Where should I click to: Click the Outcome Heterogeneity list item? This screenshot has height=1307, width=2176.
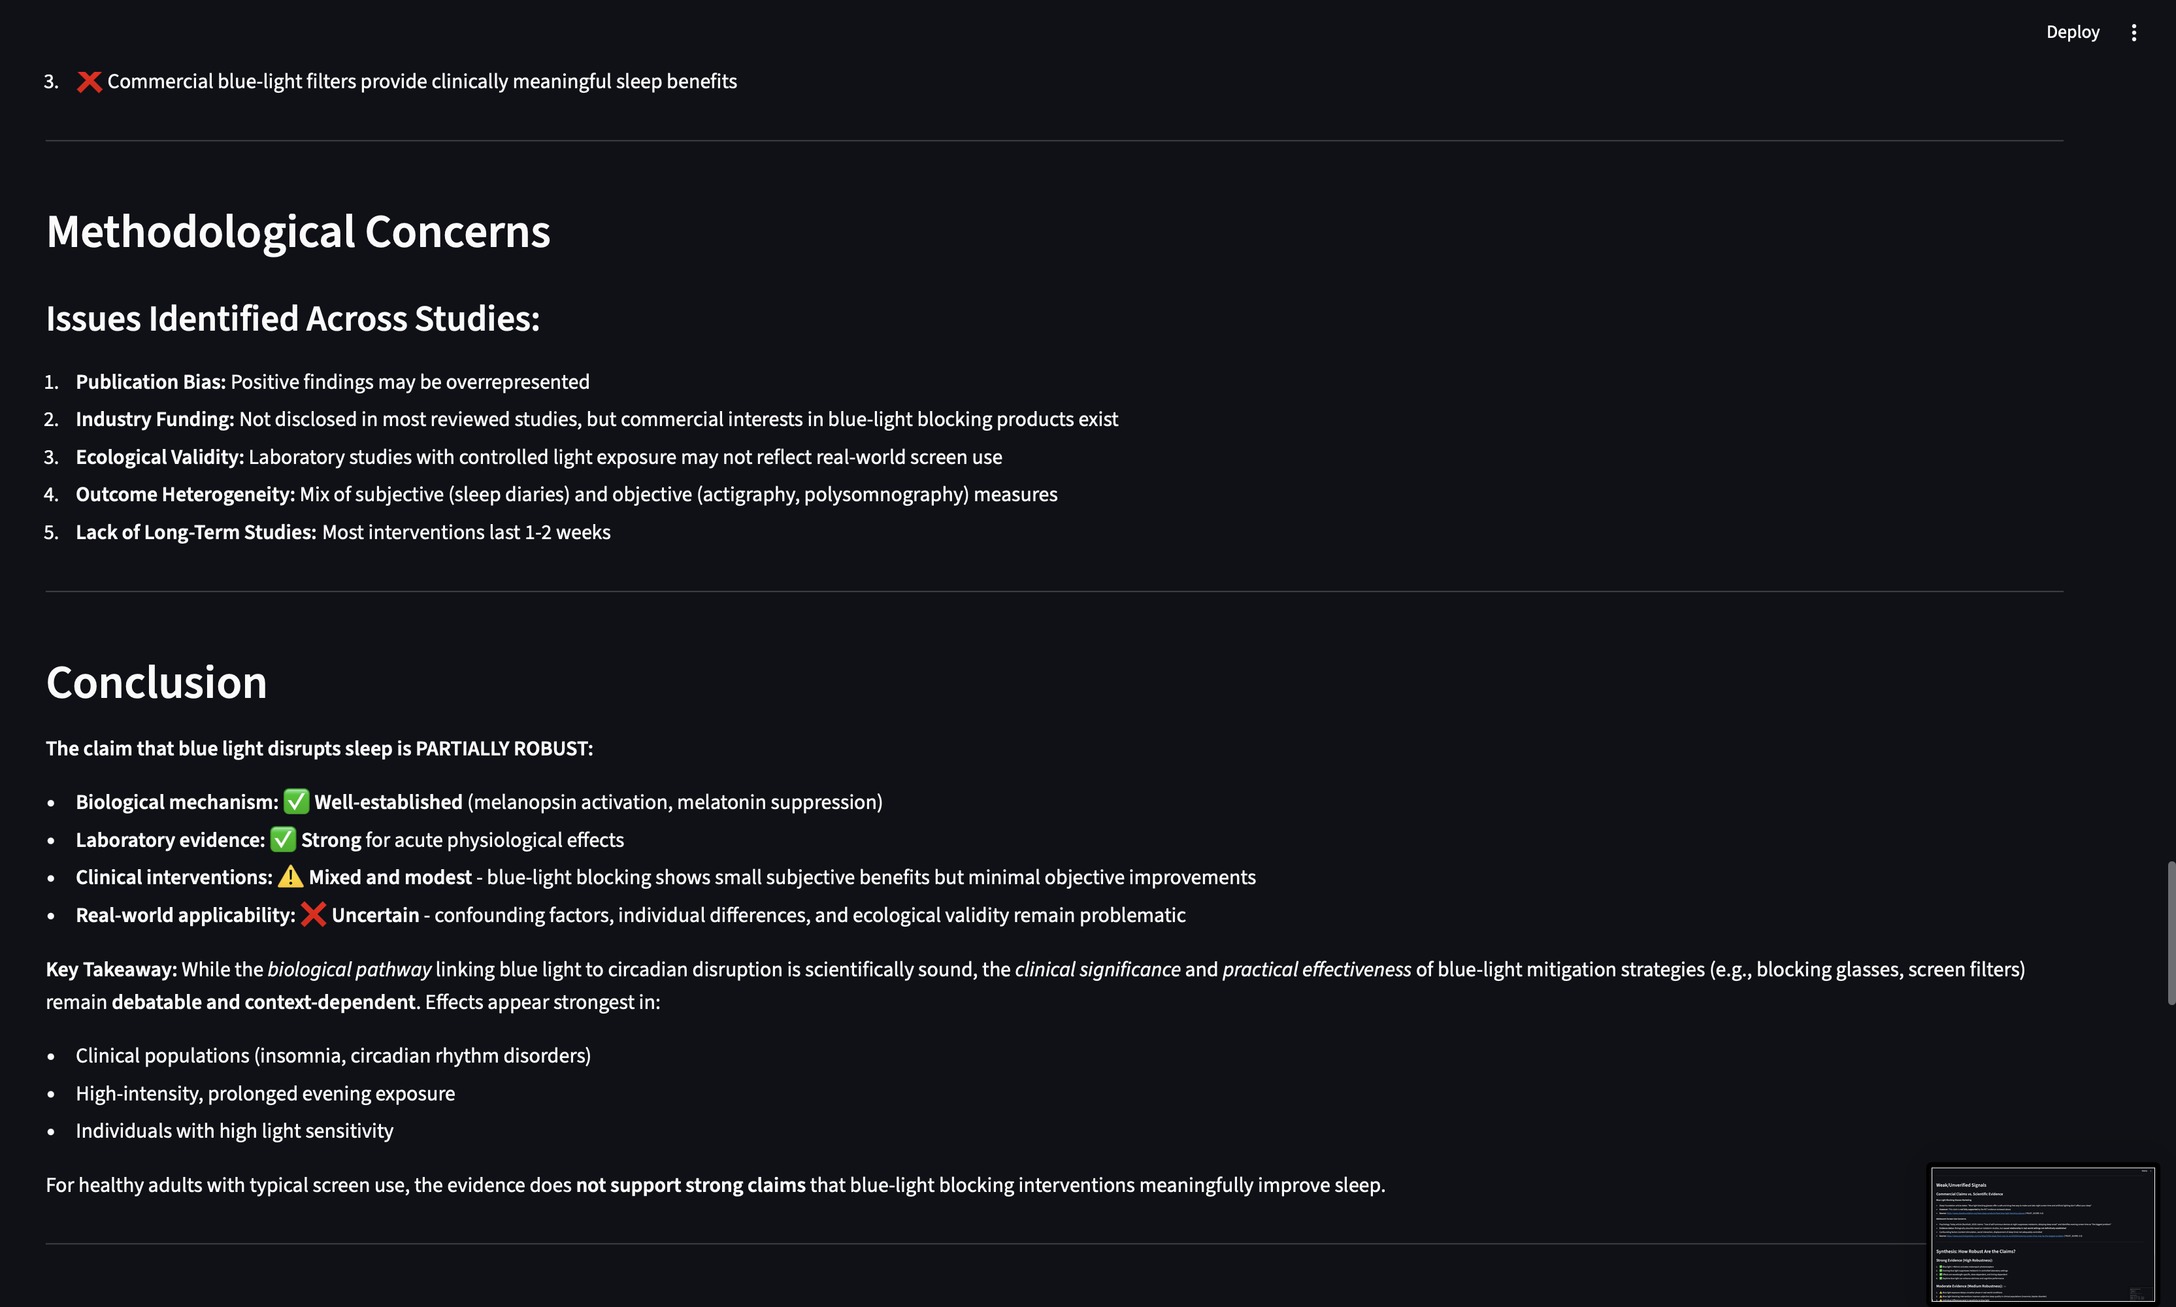567,495
